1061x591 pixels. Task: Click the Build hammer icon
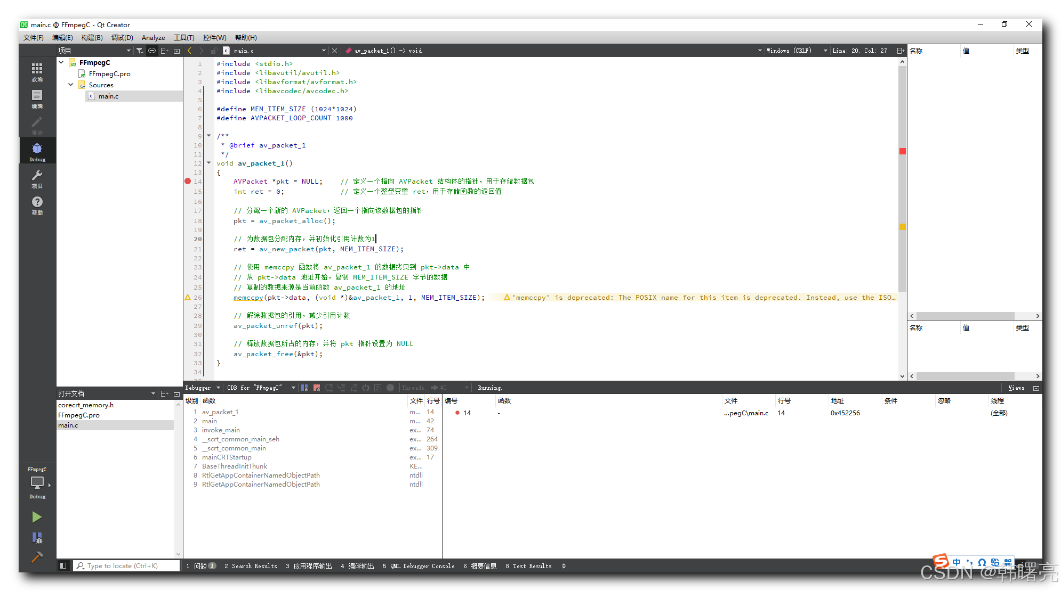[x=37, y=557]
